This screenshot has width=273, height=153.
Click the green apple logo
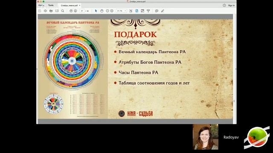pos(257,137)
